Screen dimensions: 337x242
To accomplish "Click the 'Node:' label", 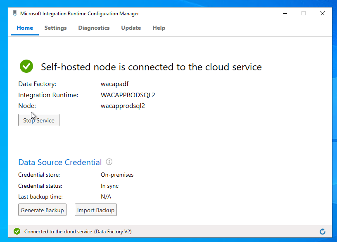I will tap(27, 106).
